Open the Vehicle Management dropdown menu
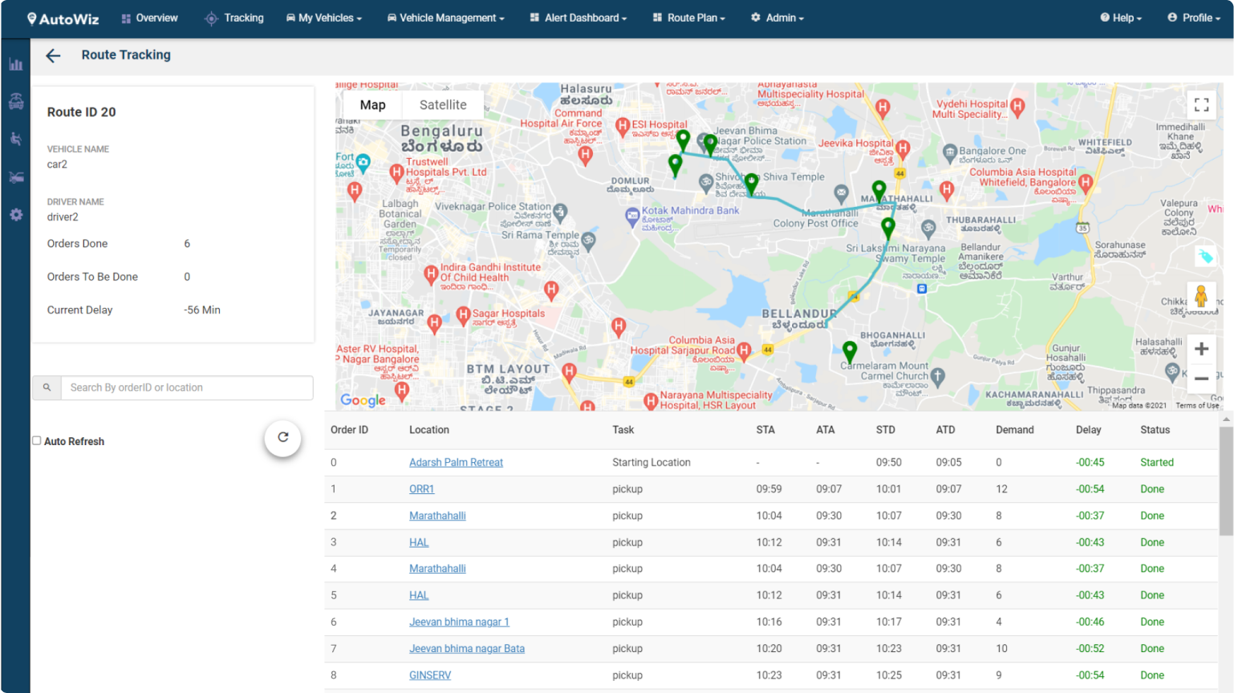The image size is (1234, 693). tap(446, 18)
